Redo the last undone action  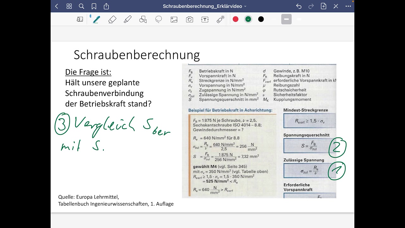[311, 6]
